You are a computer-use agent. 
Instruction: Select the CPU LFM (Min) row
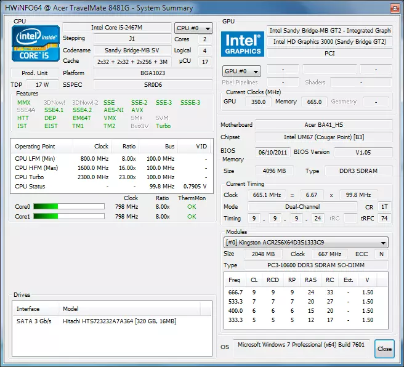[111, 158]
